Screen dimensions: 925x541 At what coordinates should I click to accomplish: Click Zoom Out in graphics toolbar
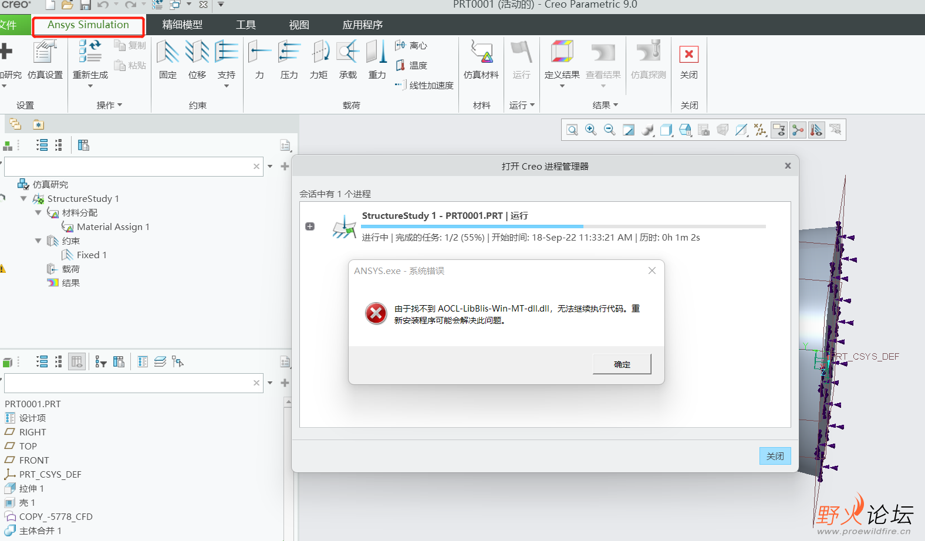tap(610, 130)
